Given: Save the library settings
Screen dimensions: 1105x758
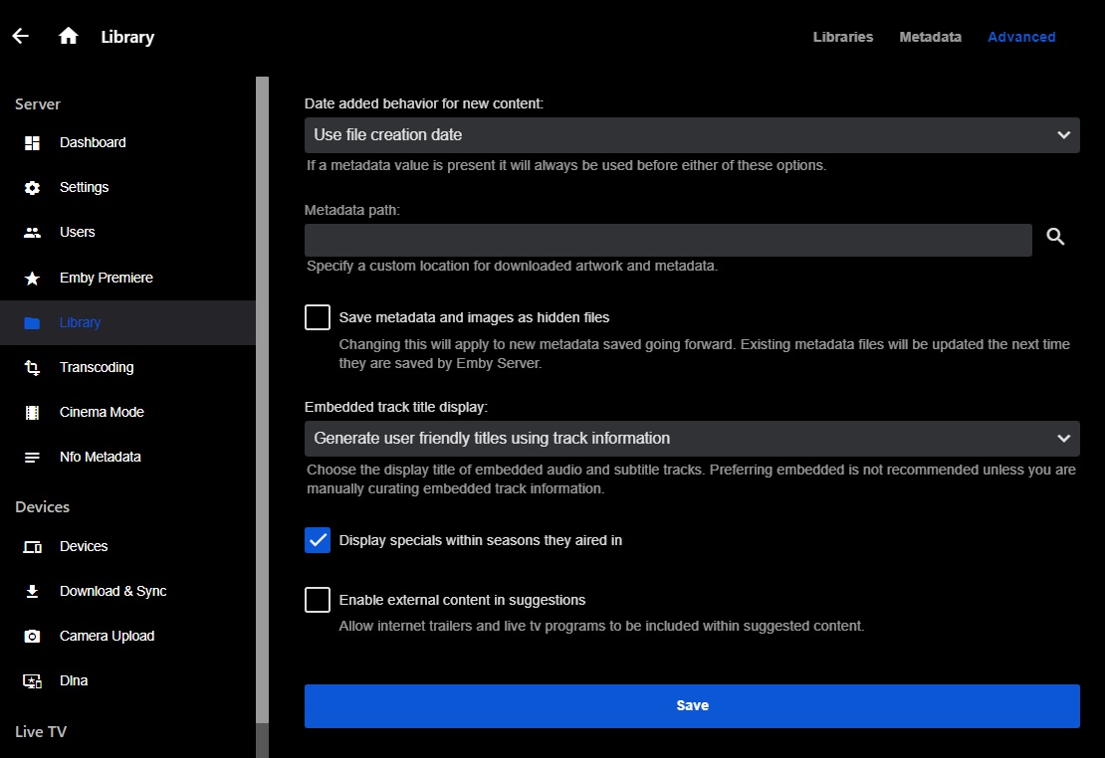Looking at the screenshot, I should [692, 705].
